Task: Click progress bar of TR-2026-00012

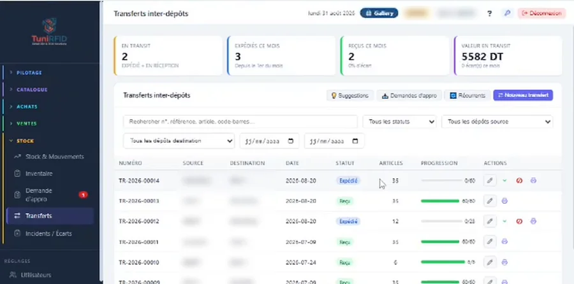Action: pyautogui.click(x=441, y=222)
